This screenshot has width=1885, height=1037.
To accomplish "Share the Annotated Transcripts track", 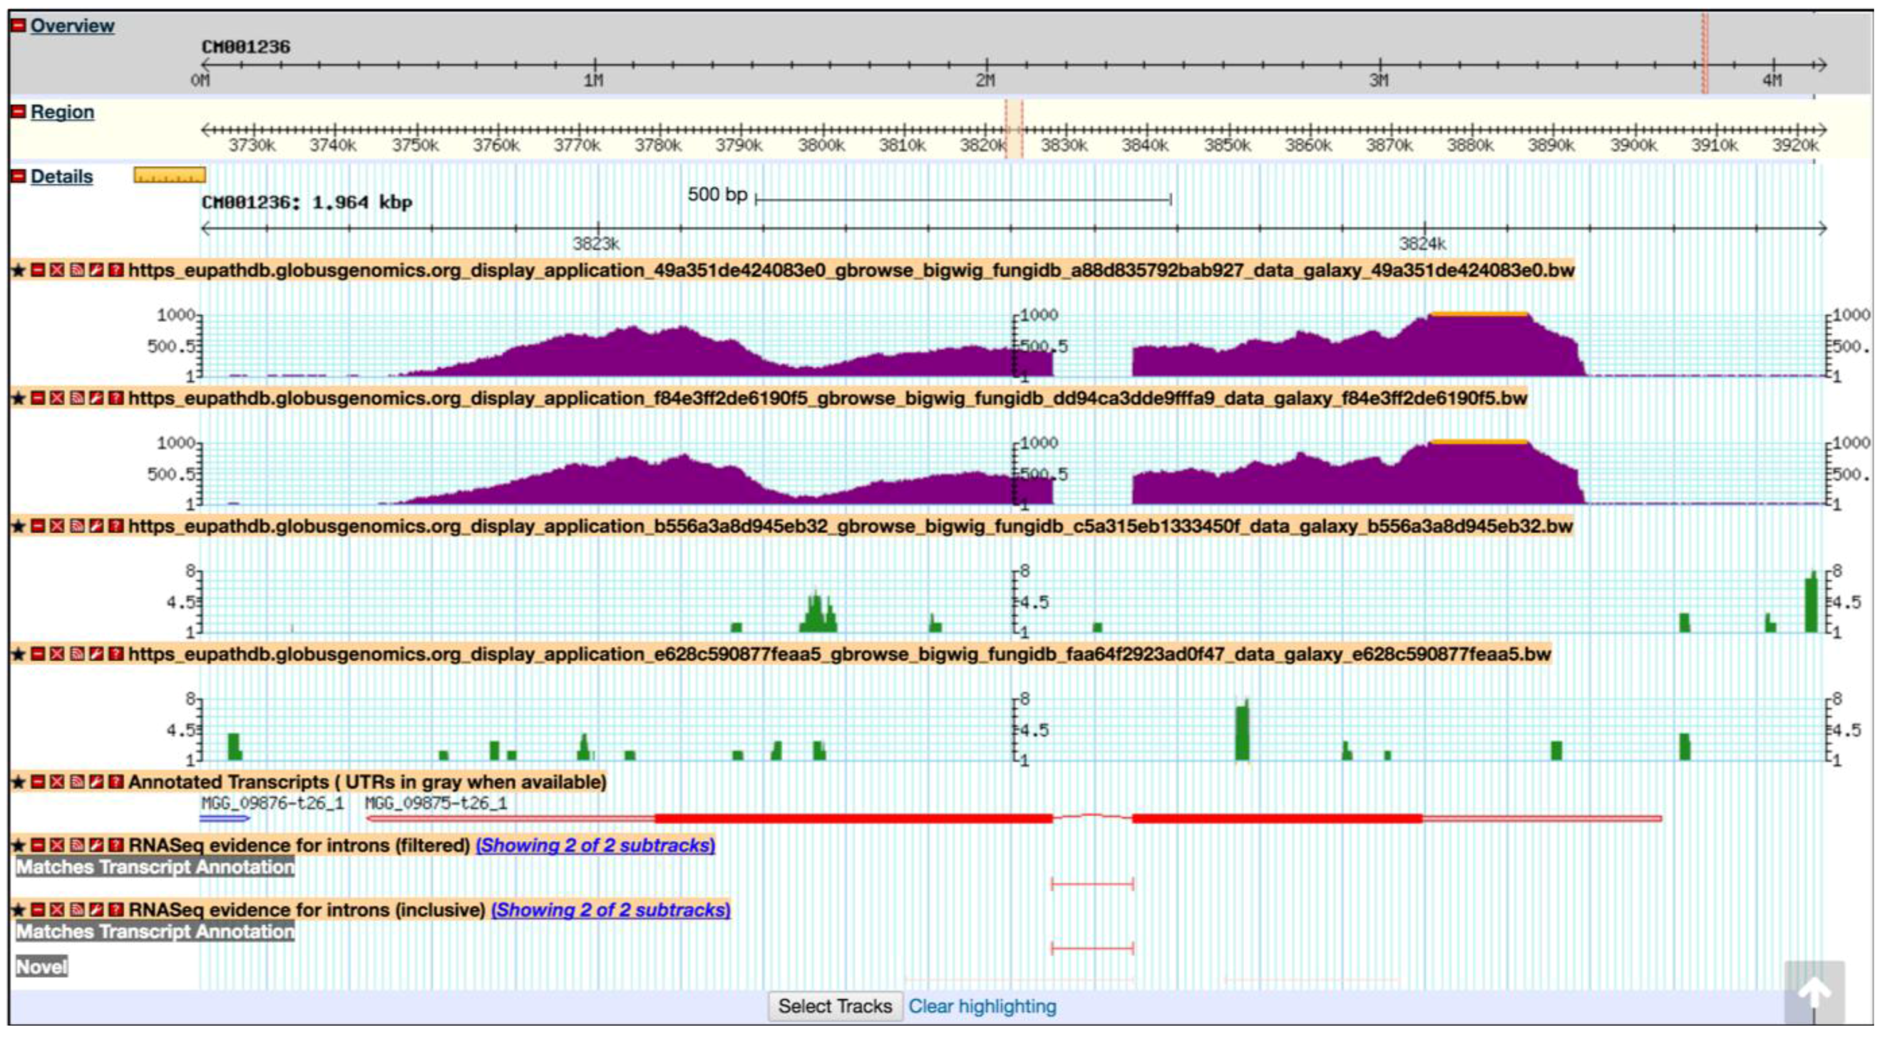I will [77, 783].
